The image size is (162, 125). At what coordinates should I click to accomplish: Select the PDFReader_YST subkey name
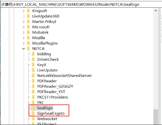tap(51, 92)
